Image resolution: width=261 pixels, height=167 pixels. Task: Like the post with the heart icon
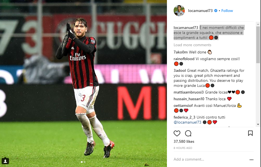point(177,133)
